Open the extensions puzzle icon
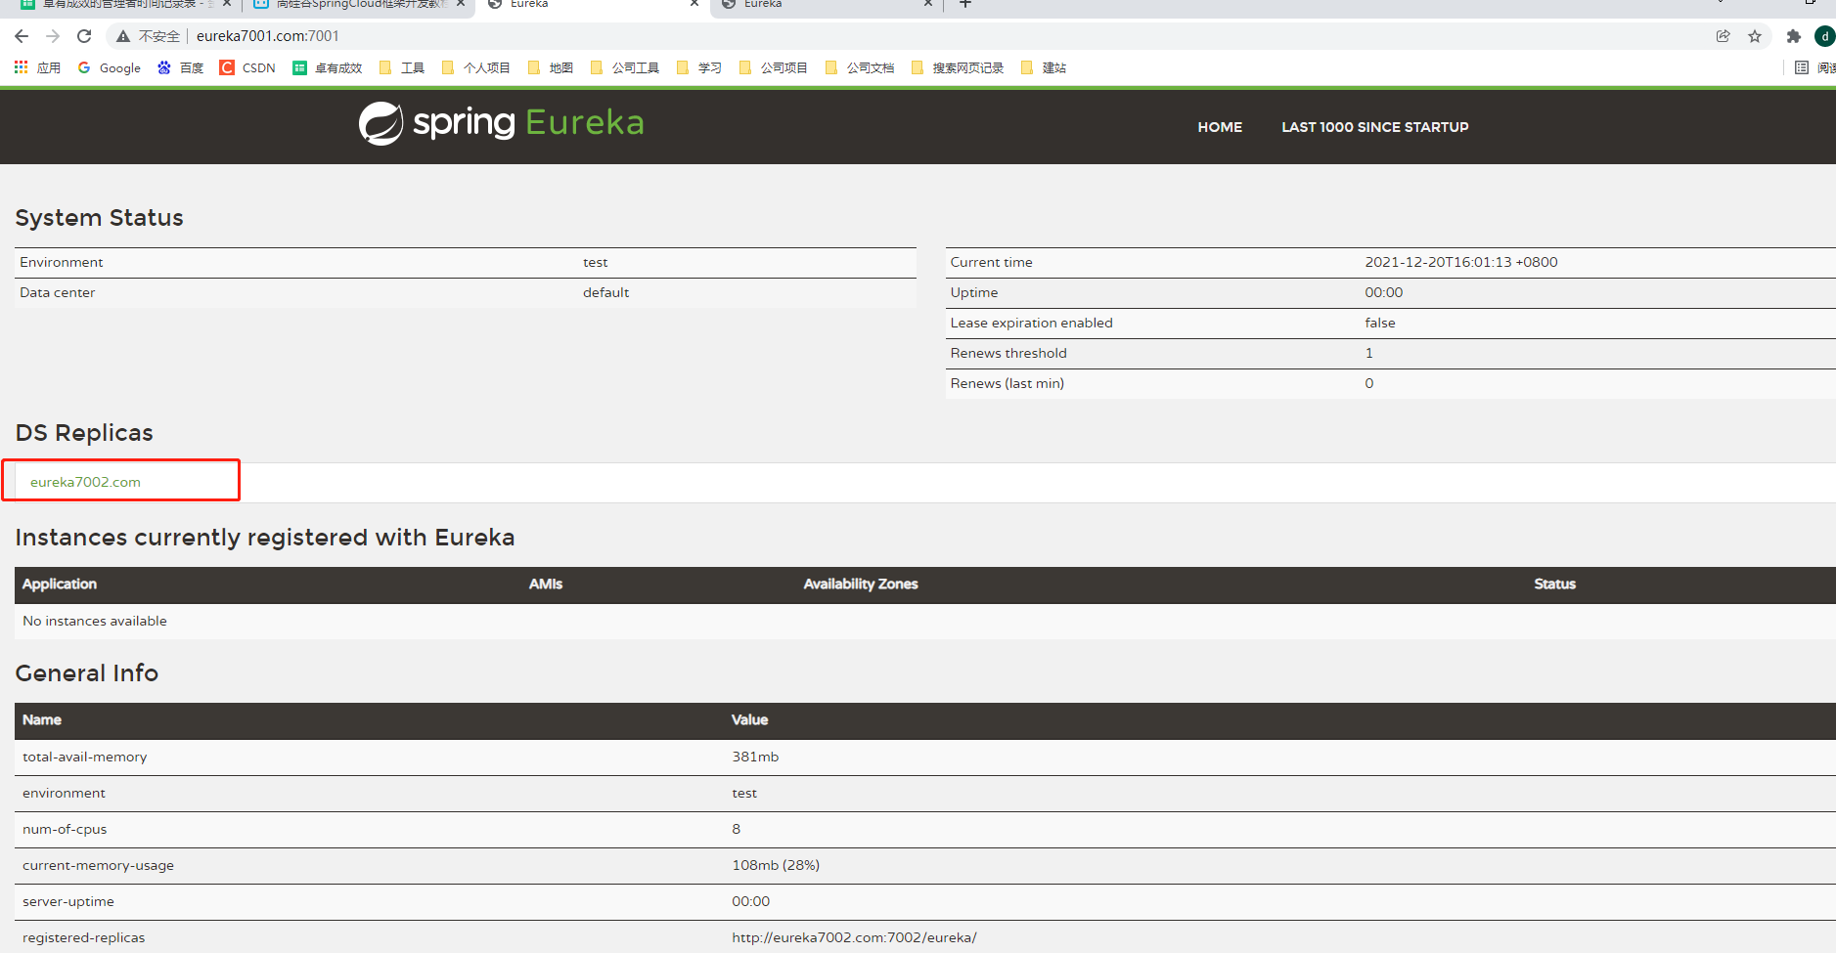The width and height of the screenshot is (1836, 953). click(1794, 36)
